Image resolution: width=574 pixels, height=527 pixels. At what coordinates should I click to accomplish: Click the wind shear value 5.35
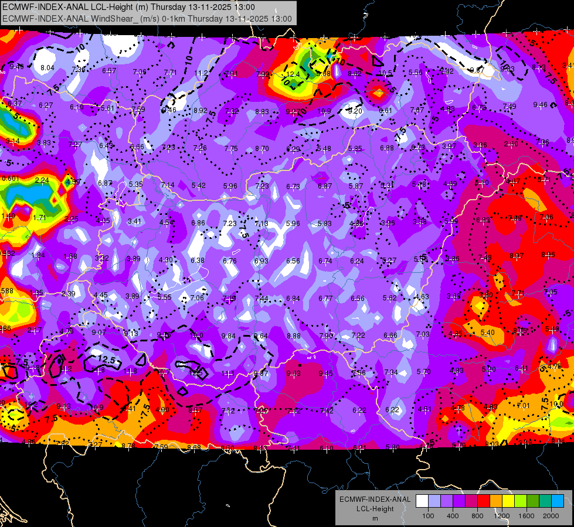136,184
